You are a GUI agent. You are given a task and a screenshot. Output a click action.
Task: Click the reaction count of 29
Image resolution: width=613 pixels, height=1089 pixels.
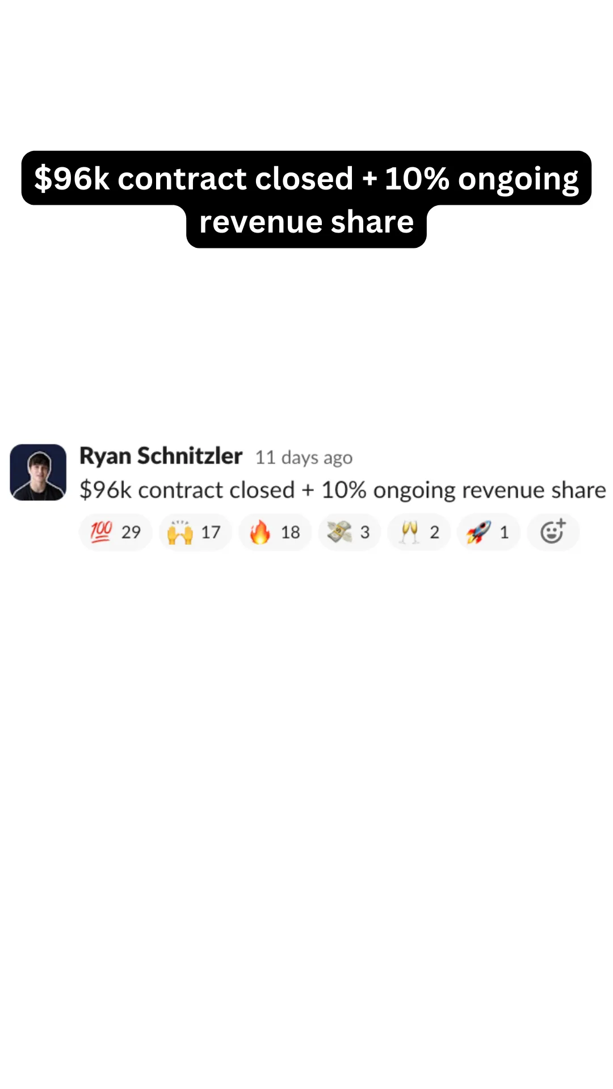pos(131,532)
